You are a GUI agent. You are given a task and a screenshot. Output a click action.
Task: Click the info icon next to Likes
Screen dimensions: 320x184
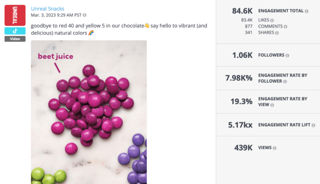point(272,21)
